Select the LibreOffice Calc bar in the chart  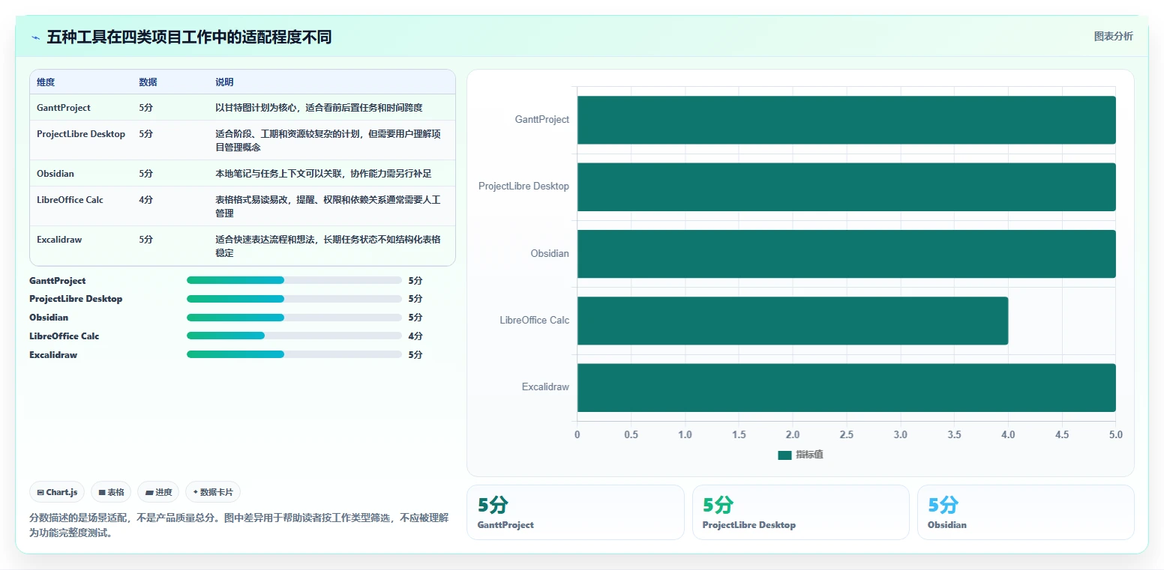pyautogui.click(x=793, y=321)
